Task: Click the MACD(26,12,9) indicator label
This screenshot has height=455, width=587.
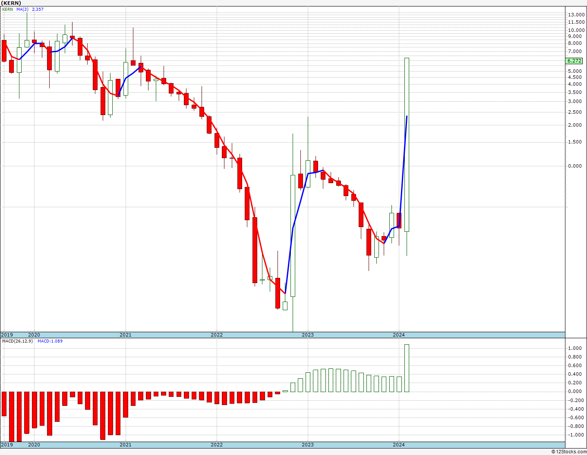Action: (x=17, y=341)
